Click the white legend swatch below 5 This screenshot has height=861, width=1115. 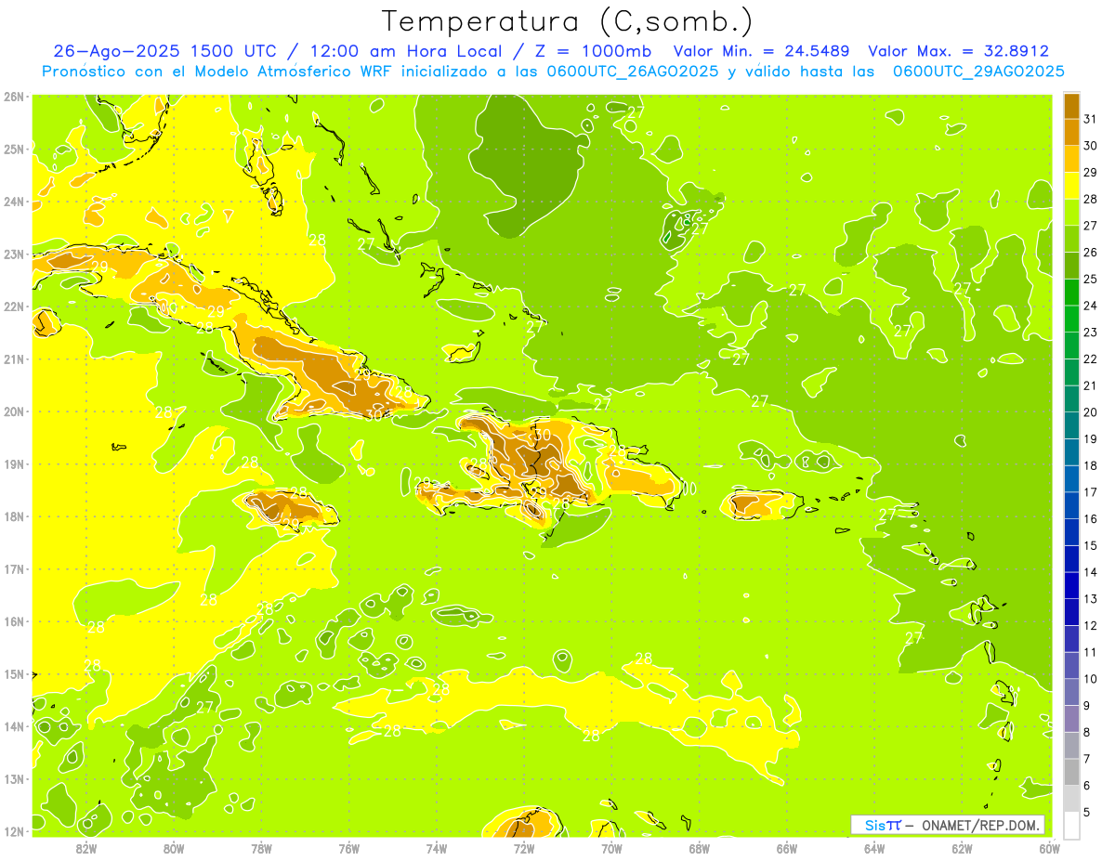(1071, 825)
